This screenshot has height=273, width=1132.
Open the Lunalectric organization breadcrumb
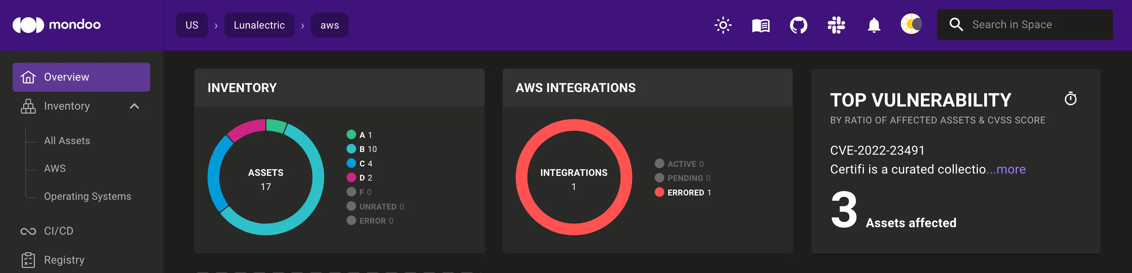(259, 25)
